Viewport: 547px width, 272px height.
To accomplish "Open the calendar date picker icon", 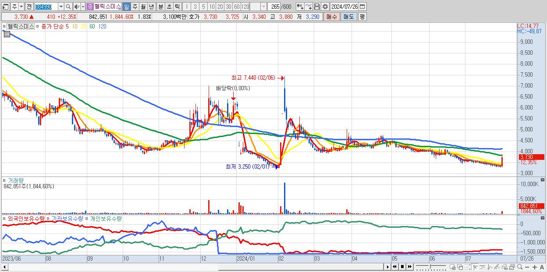I will (362, 7).
